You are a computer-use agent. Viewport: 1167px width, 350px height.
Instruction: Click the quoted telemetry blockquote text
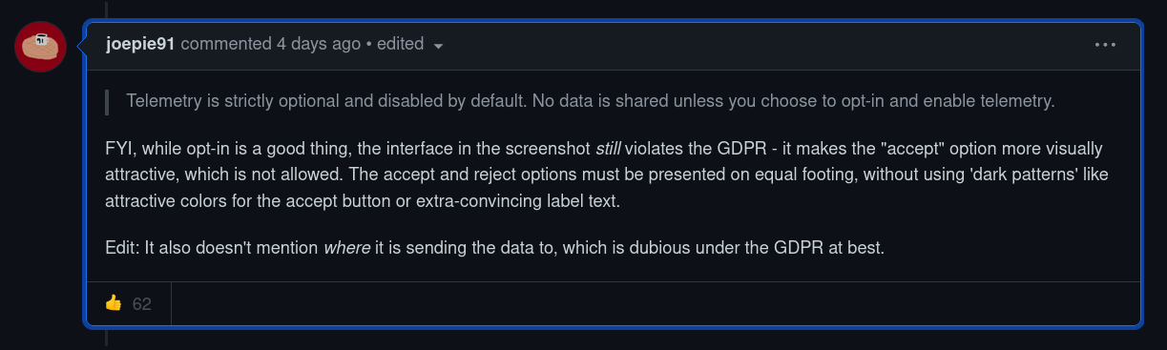[x=591, y=101]
